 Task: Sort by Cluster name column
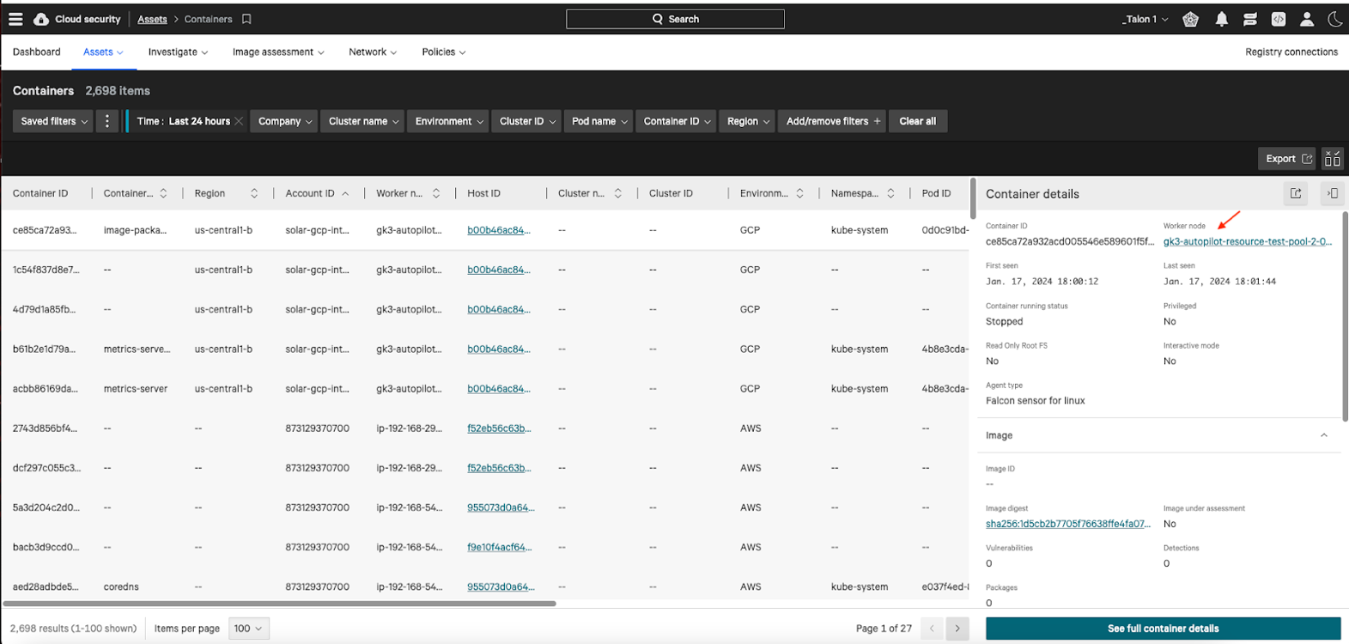click(618, 193)
